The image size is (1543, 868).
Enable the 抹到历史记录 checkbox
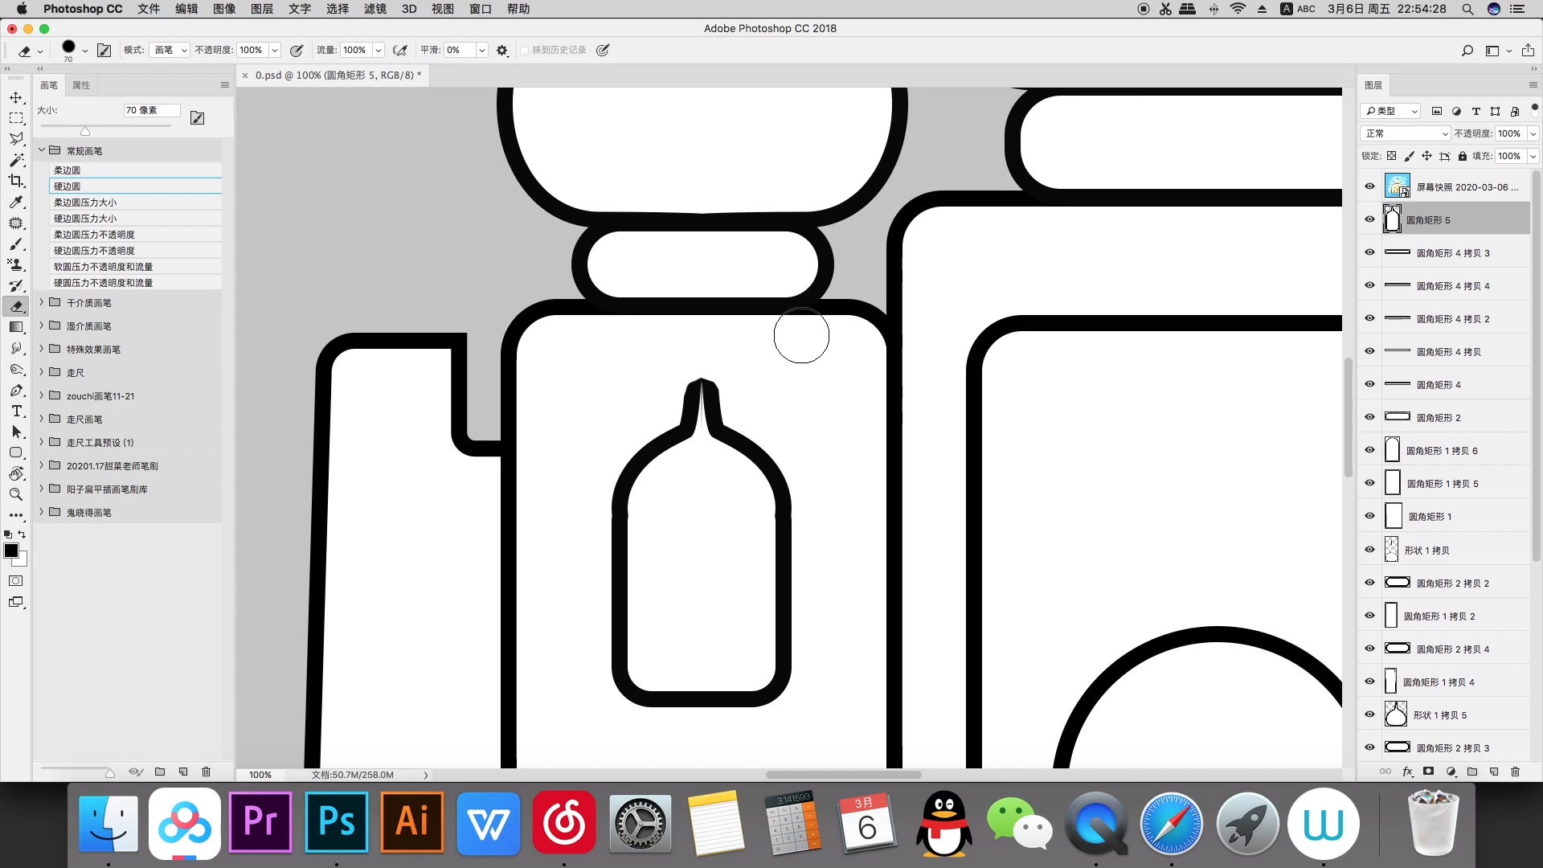pyautogui.click(x=524, y=50)
